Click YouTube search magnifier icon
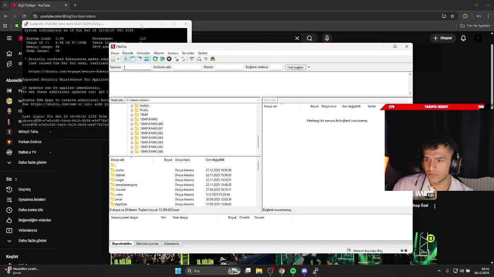Image resolution: width=494 pixels, height=277 pixels. [310, 38]
